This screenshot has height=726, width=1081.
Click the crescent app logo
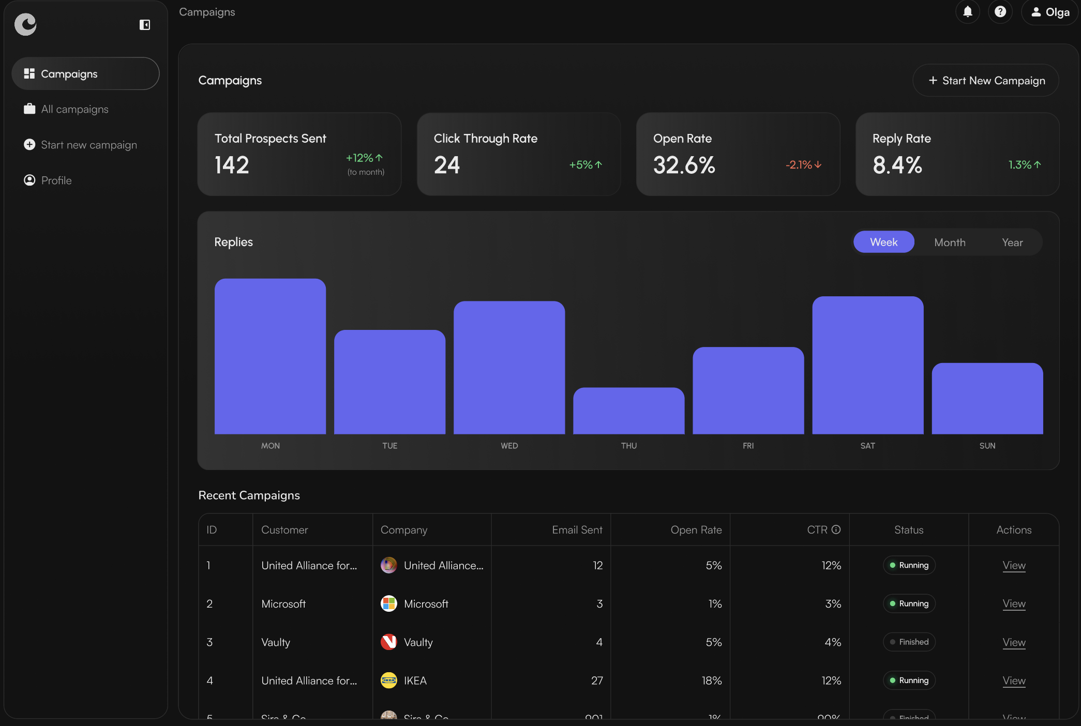point(26,24)
